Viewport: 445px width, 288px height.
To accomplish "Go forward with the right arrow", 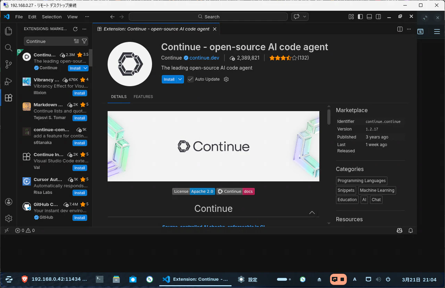I will 121,17.
